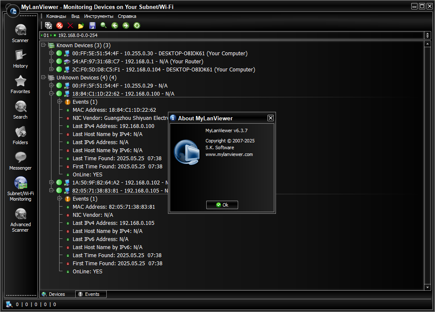Switch to the Events tab
The height and width of the screenshot is (312, 435).
(91, 294)
